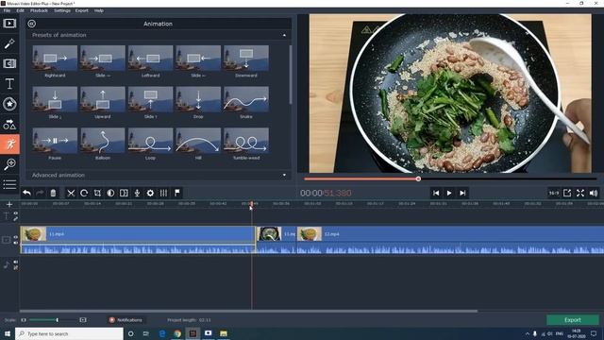Add a marker with the flag icon
604x340 pixels.
pyautogui.click(x=177, y=193)
